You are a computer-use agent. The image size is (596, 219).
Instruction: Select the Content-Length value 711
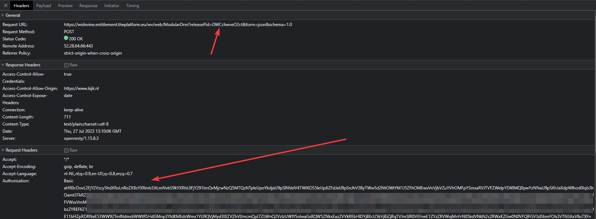pyautogui.click(x=67, y=117)
